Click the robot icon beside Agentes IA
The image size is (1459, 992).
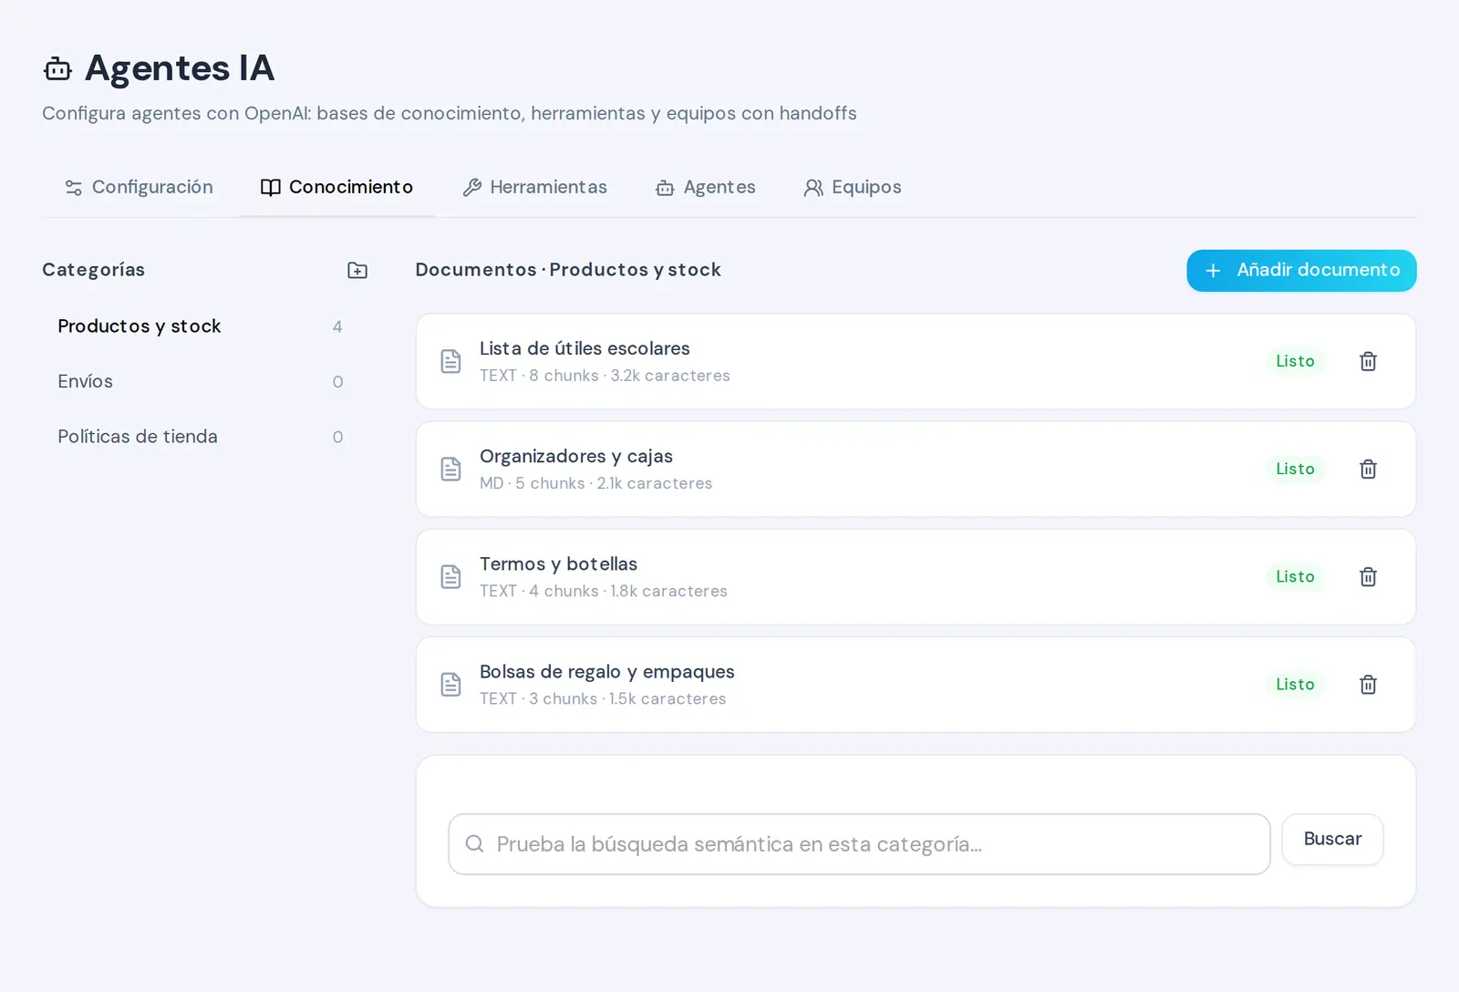(57, 68)
